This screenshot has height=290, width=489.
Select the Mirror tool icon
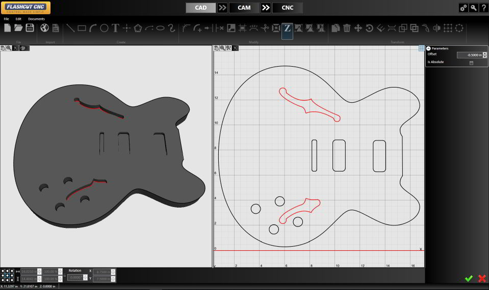tap(436, 28)
